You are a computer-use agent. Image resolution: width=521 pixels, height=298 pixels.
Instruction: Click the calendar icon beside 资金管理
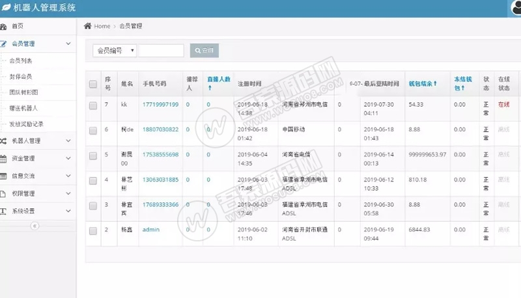pyautogui.click(x=4, y=158)
